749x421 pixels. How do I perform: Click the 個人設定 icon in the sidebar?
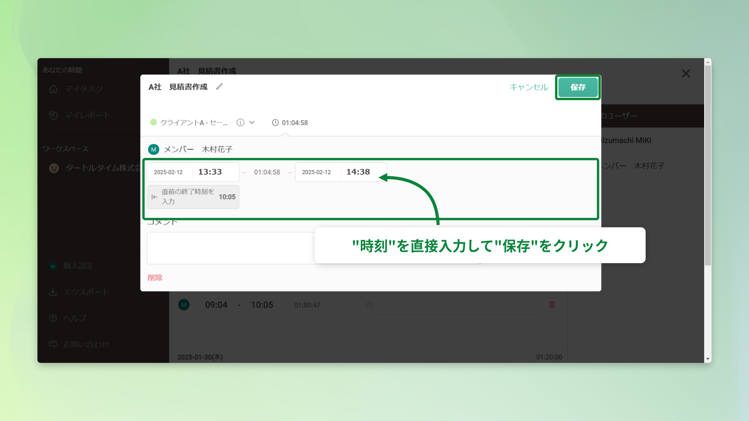pyautogui.click(x=53, y=266)
